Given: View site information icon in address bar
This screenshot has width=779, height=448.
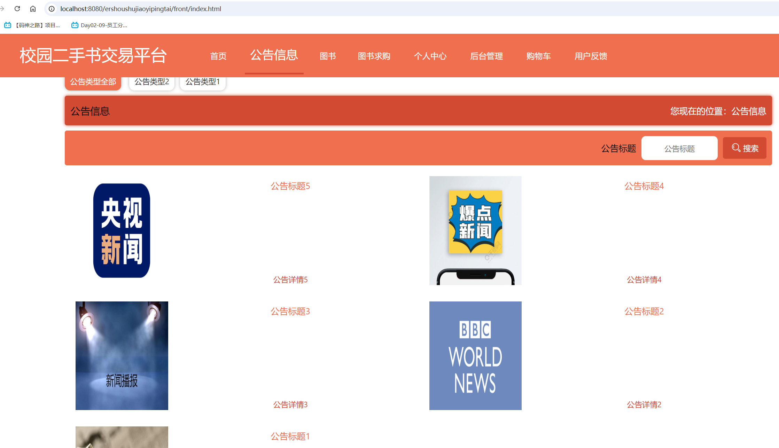Looking at the screenshot, I should point(52,9).
